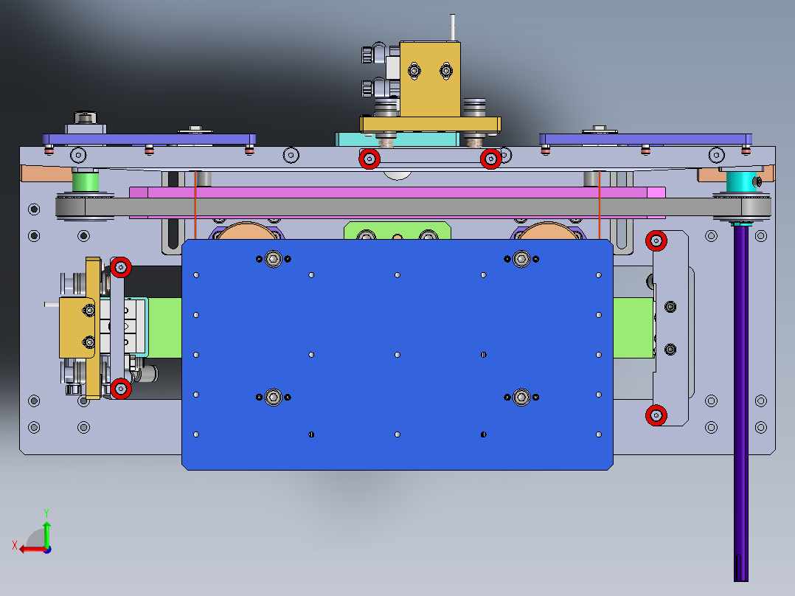
Task: Select the left purple top plate
Action: 149,139
